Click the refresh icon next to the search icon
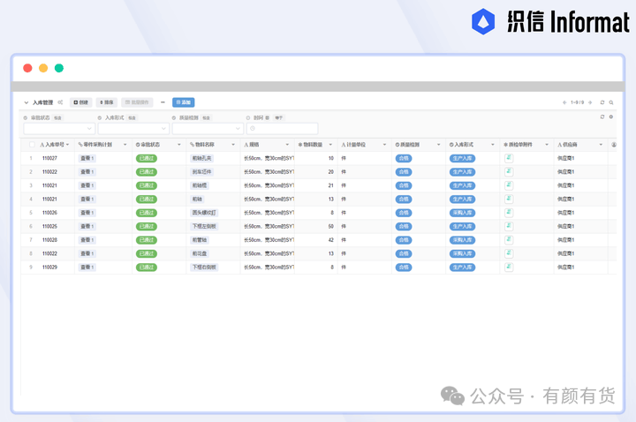This screenshot has height=422, width=636. 602,102
